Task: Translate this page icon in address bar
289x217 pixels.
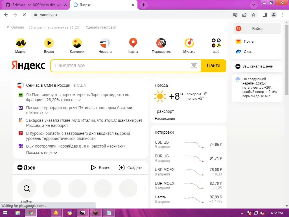Action: pos(235,15)
